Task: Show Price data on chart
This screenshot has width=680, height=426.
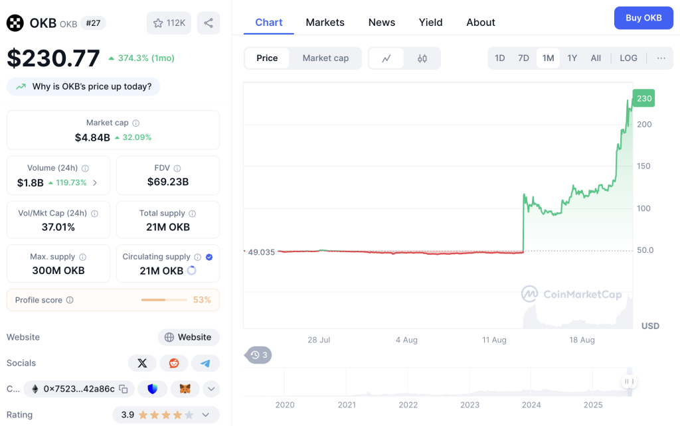Action: click(x=267, y=58)
